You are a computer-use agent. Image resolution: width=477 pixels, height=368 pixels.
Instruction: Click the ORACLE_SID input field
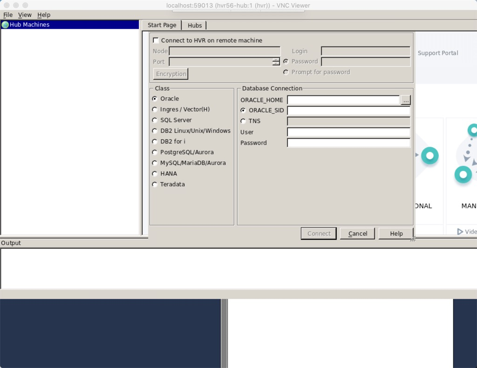pos(348,111)
